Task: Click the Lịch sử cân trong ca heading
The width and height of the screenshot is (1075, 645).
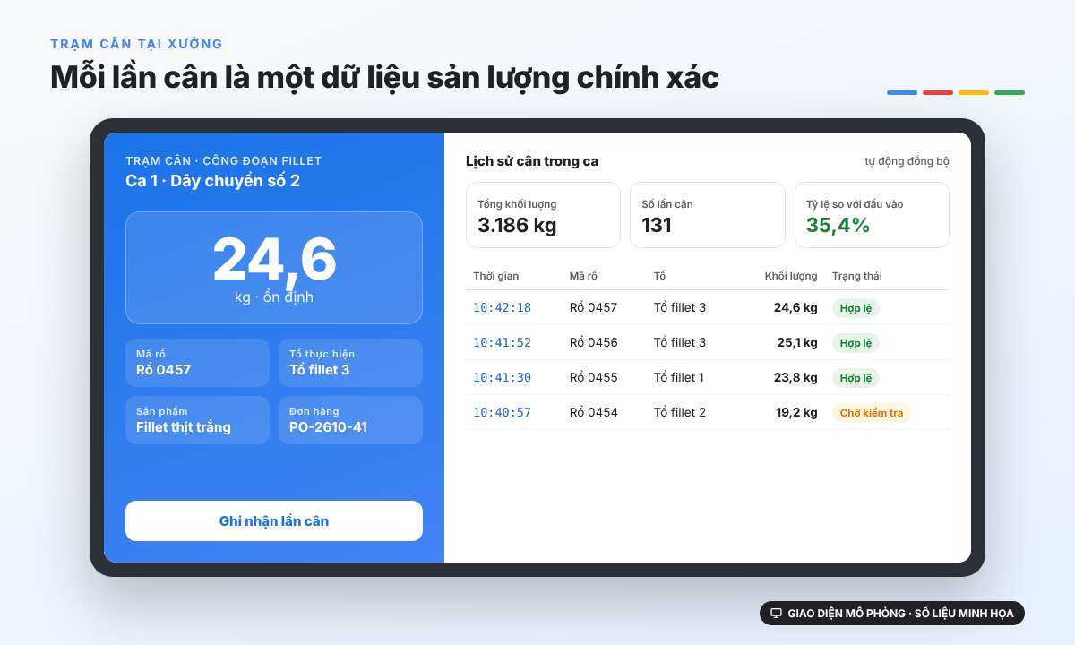Action: (x=532, y=161)
